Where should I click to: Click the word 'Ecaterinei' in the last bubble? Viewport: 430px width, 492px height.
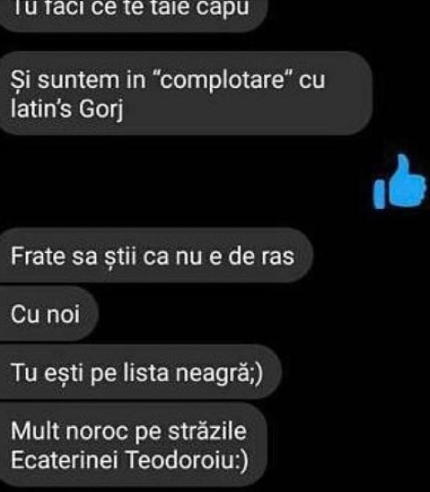[x=64, y=460]
